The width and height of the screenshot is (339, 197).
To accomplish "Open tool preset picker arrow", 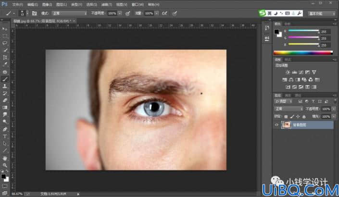I will [14, 13].
